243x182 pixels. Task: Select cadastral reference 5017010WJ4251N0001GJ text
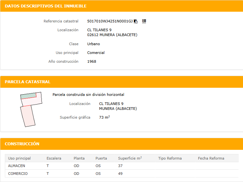click(x=110, y=21)
